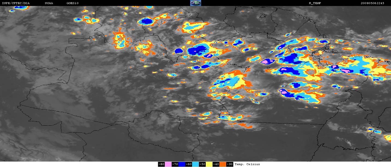Screen dimensions: 391x167
Task: Select the light blue legend swatch
Action: (x=195, y=164)
